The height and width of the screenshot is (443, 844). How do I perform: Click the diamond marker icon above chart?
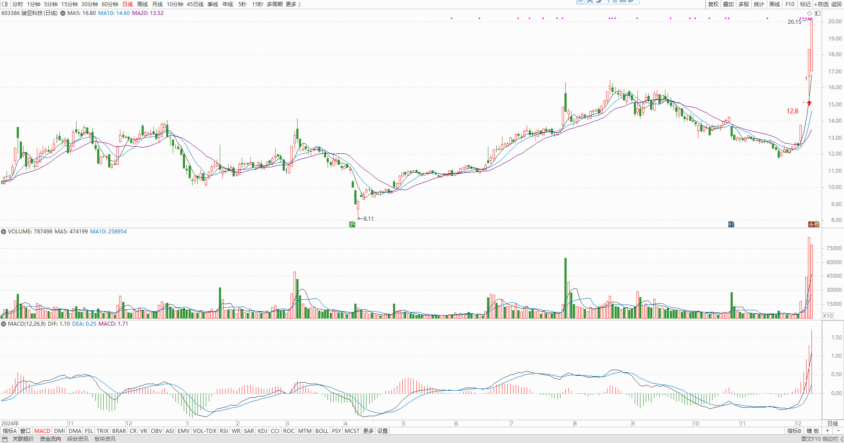tap(810, 13)
